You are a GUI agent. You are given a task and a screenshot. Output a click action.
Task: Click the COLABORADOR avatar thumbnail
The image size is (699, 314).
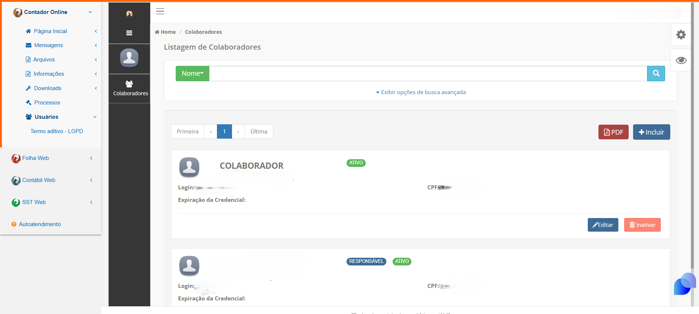point(189,167)
